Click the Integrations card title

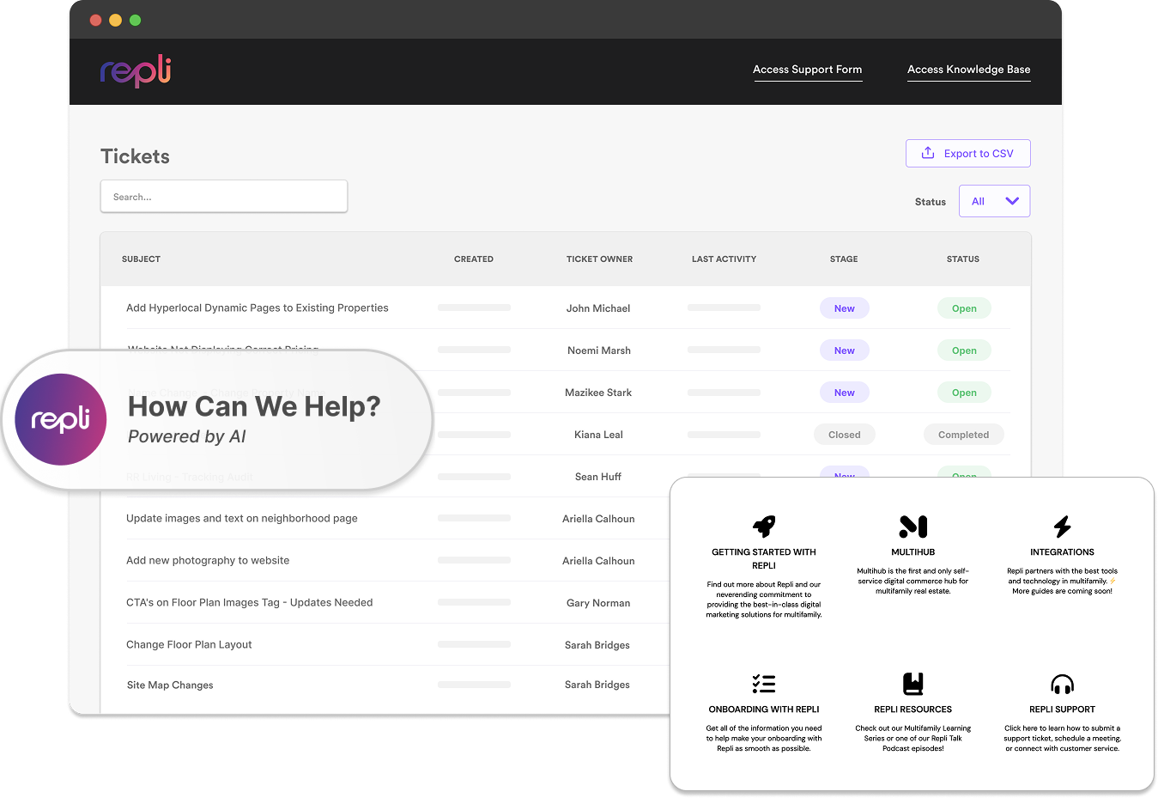(x=1063, y=552)
